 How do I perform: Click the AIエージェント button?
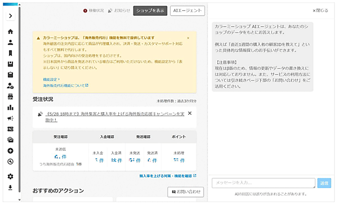188,11
